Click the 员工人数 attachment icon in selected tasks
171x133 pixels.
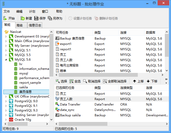pos(57,99)
